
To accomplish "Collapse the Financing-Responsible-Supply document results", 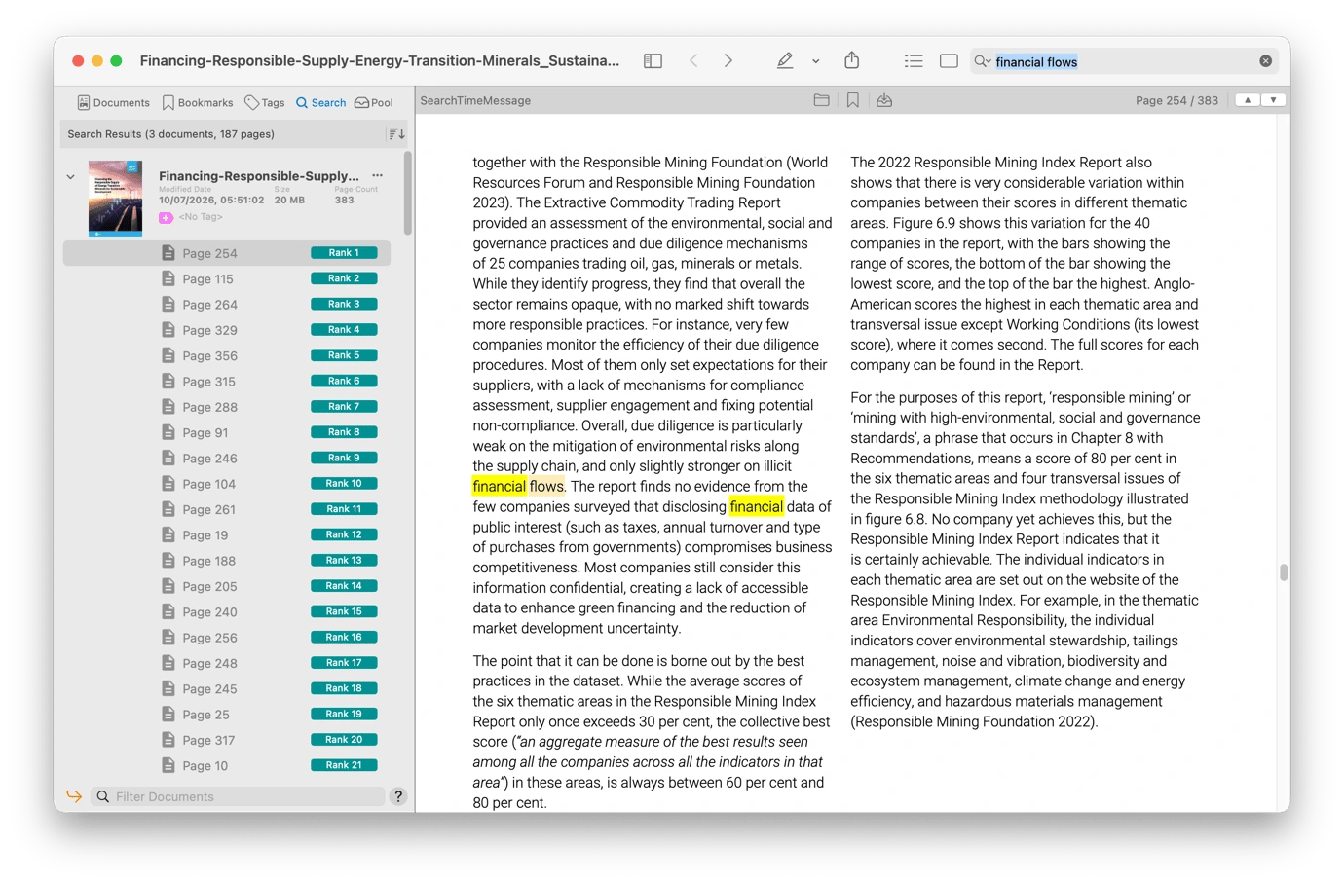I will [x=70, y=177].
